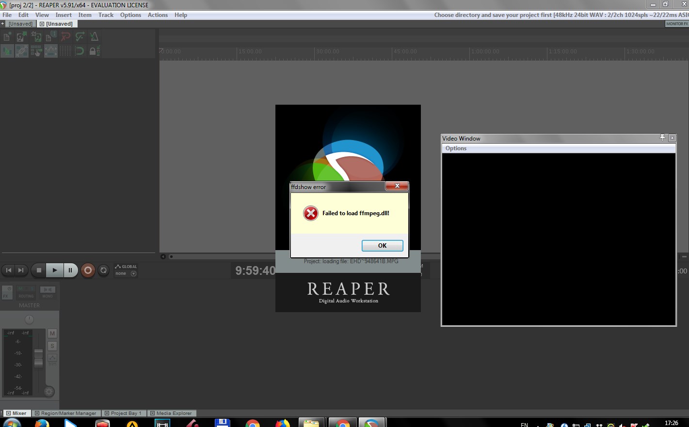This screenshot has height=427, width=689.
Task: Toggle snapping with the magnet icon
Action: (x=80, y=51)
